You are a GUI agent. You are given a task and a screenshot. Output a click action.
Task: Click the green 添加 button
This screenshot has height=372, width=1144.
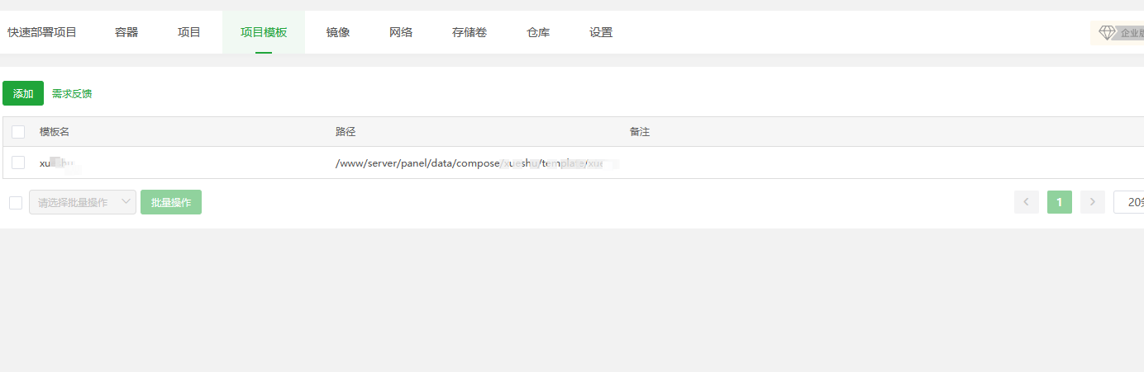pyautogui.click(x=23, y=93)
